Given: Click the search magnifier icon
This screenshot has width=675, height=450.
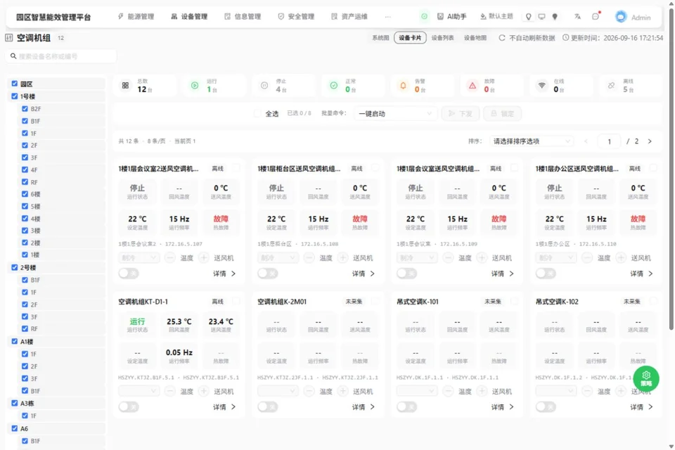Looking at the screenshot, I should coord(13,56).
